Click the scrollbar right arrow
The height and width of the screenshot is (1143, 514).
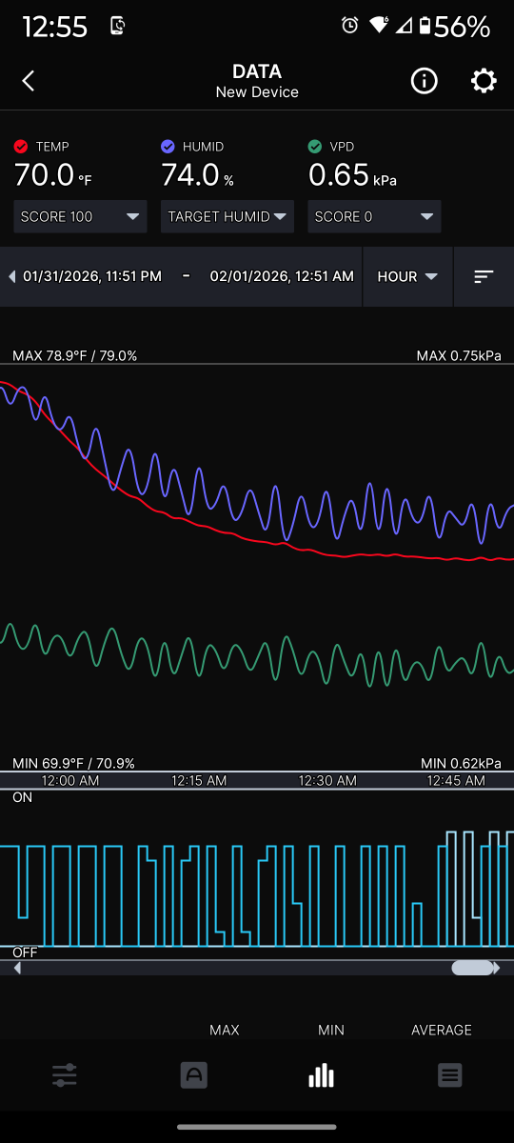[497, 968]
